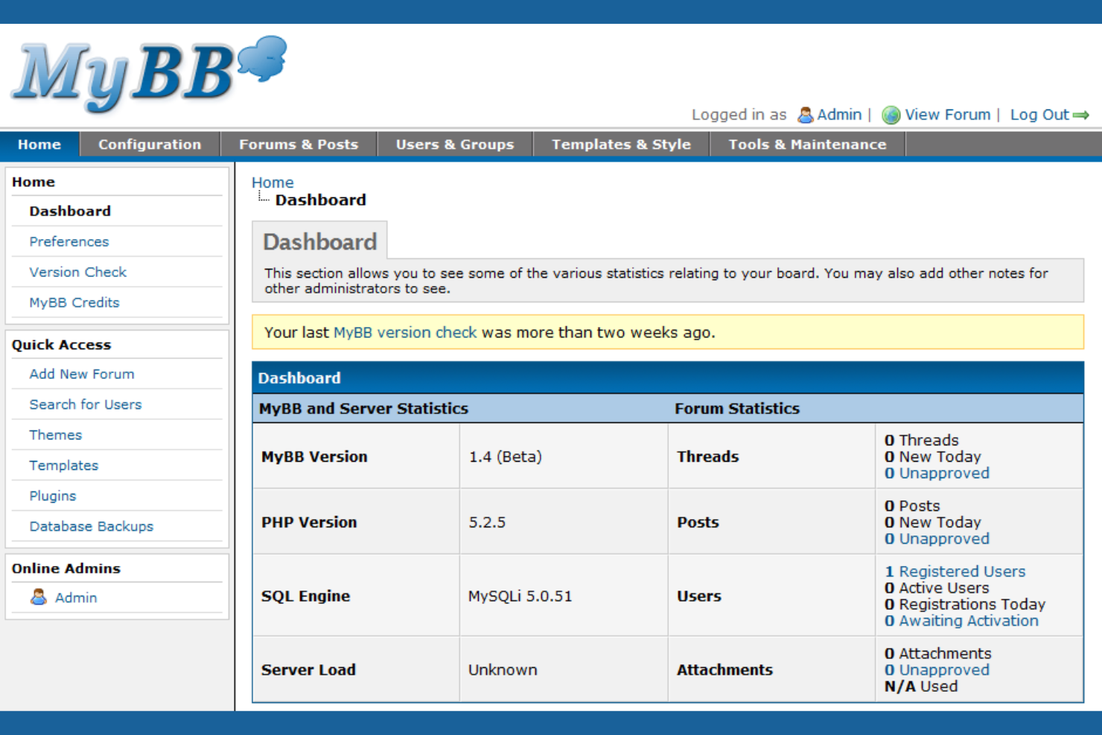Screen dimensions: 1102x735
Task: Open Themes from Quick Access
Action: coord(56,436)
